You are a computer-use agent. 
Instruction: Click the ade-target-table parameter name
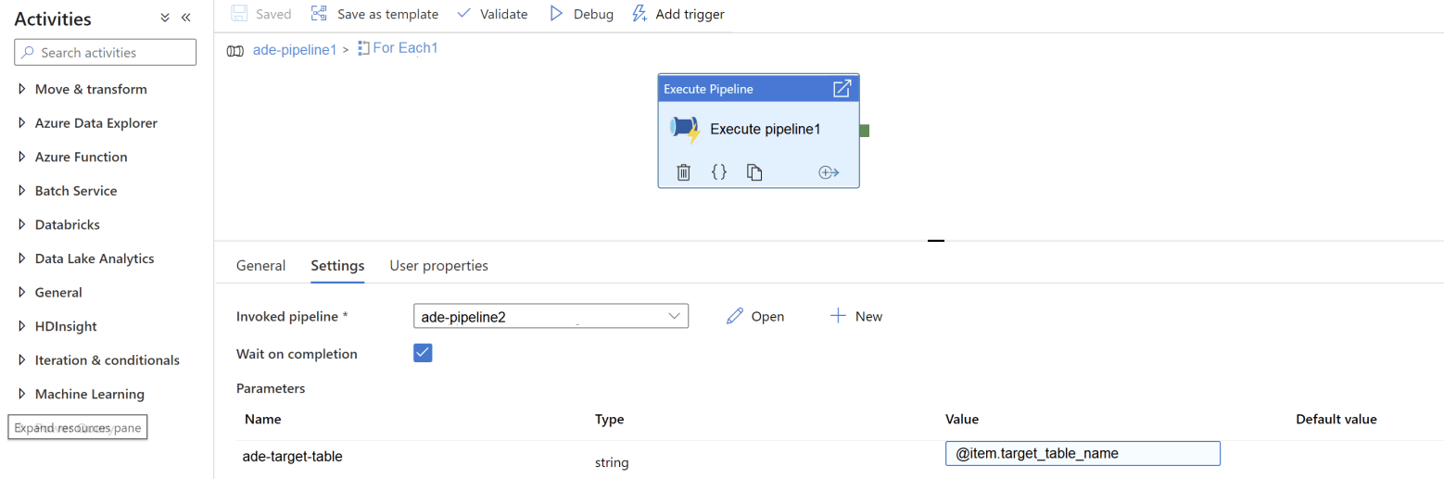293,456
